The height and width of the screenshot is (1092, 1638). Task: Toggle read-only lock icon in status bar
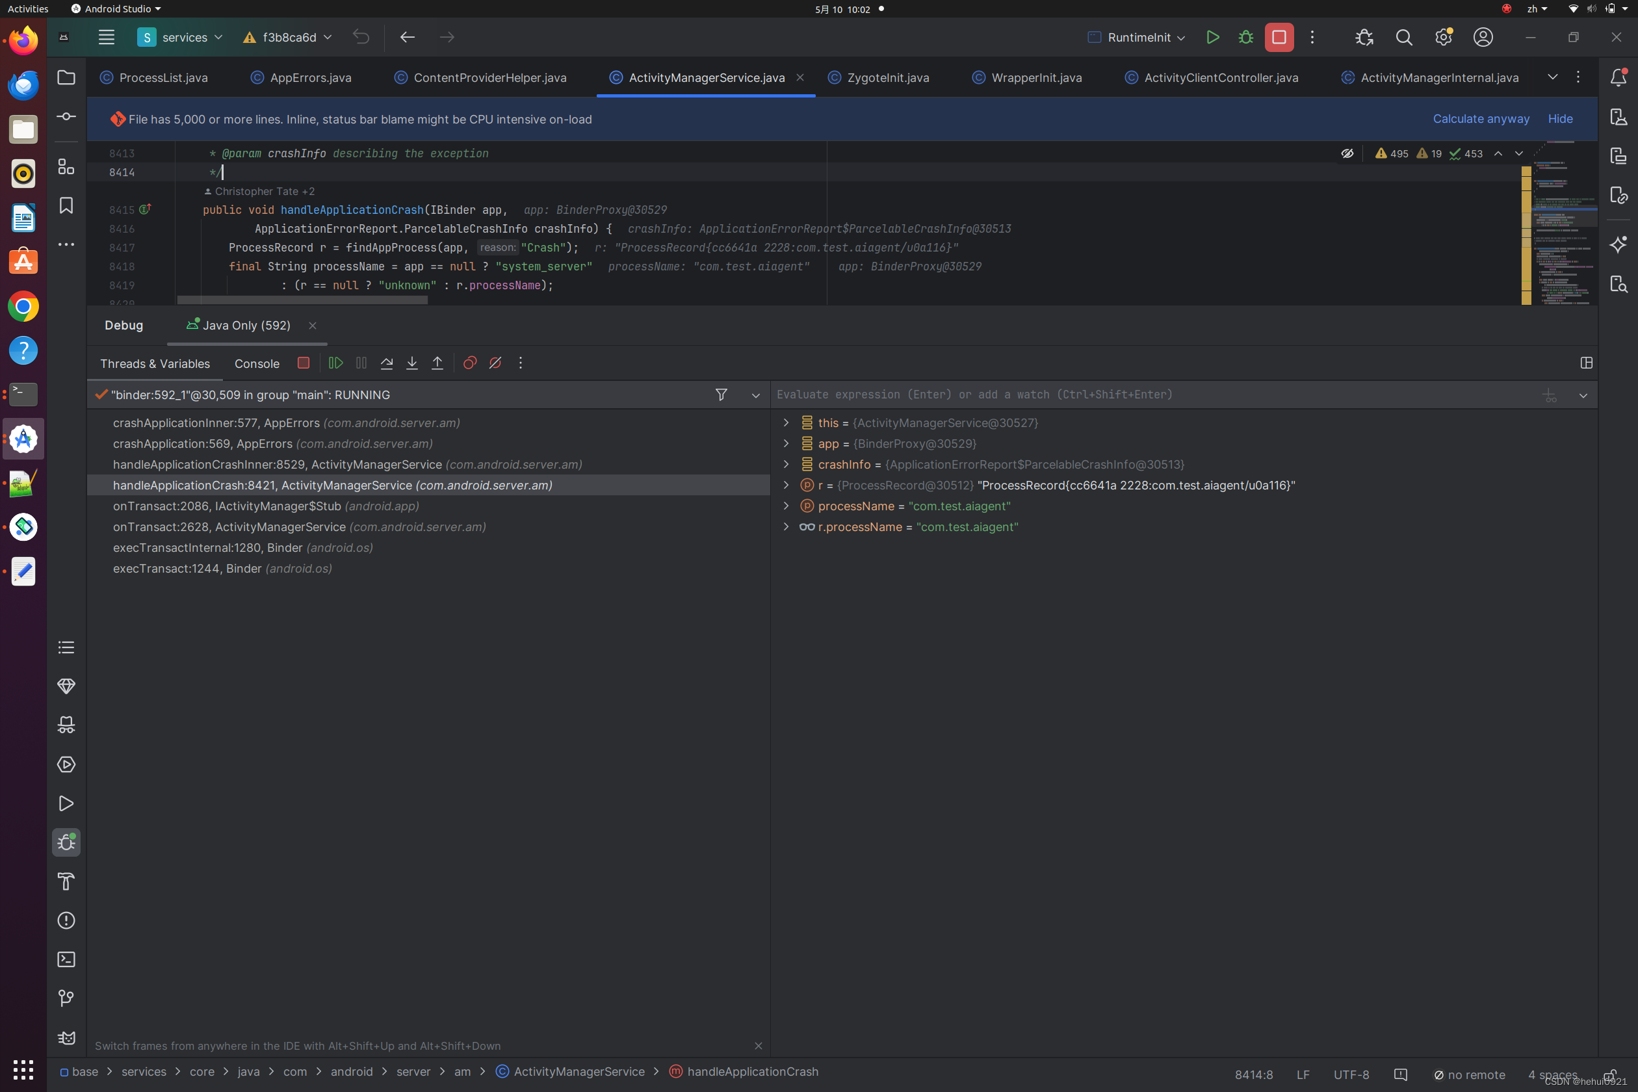pyautogui.click(x=1609, y=1074)
